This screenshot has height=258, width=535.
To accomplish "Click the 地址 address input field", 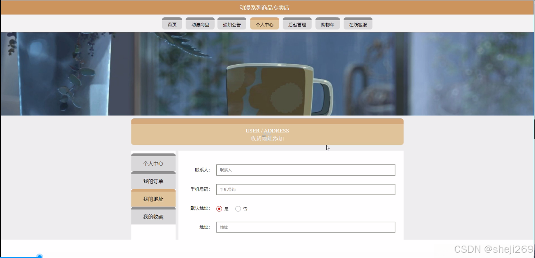I will tap(305, 227).
